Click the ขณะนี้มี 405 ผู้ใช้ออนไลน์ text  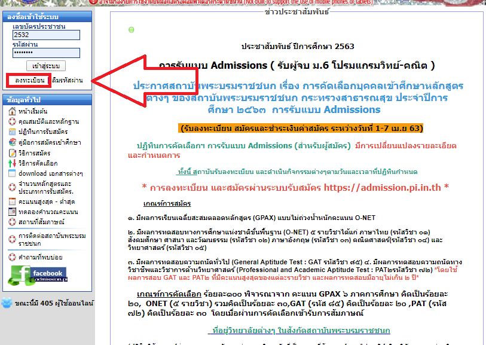point(54,303)
